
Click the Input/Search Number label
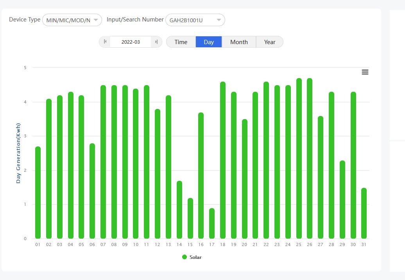tap(135, 20)
